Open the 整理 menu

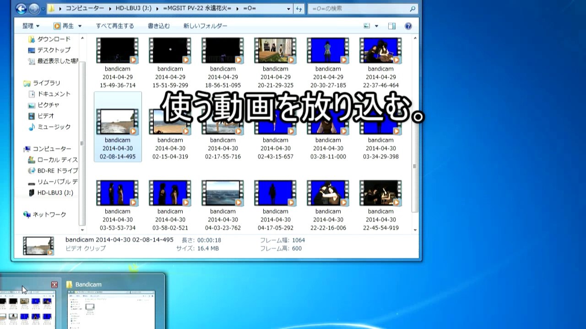(31, 26)
